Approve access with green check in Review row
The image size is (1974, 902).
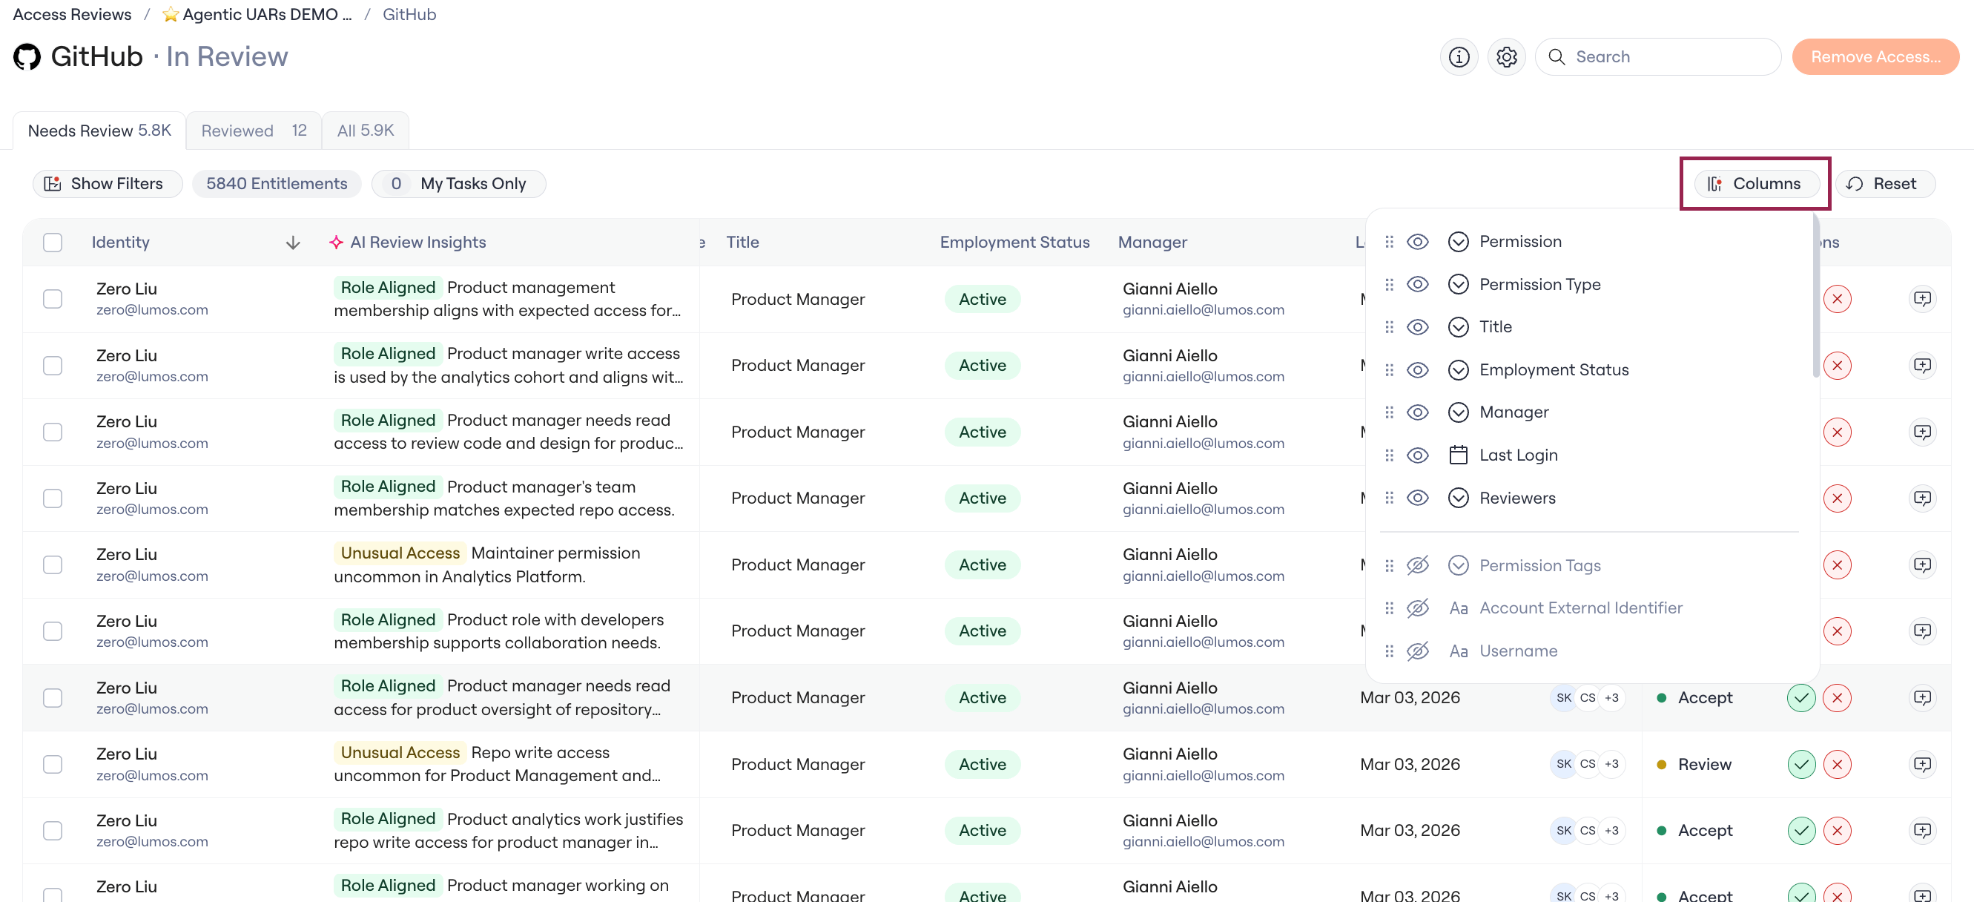(x=1800, y=764)
